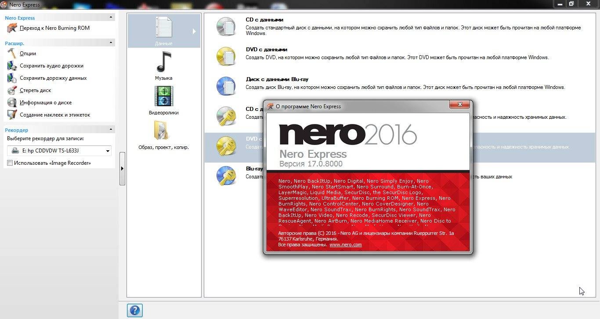Choose Сохранить дорожку данных

53,78
